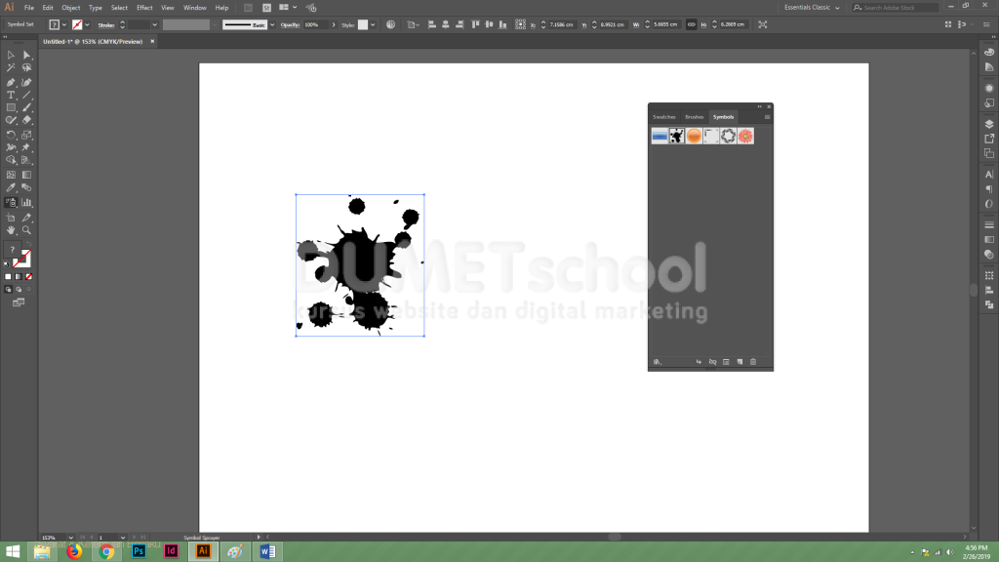Open the graphic Style dropdown
Screen dimensions: 999x562
373,24
